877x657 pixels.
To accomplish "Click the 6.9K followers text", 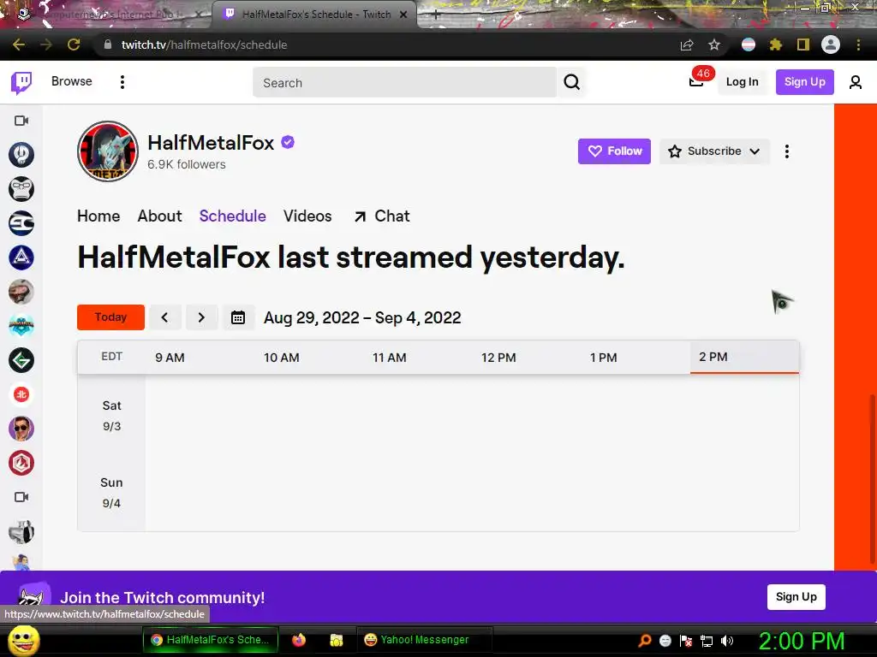I will (x=186, y=164).
